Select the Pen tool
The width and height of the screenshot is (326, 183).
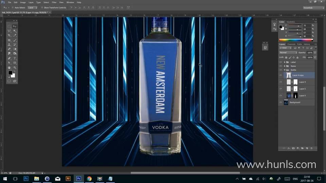tap(9, 58)
